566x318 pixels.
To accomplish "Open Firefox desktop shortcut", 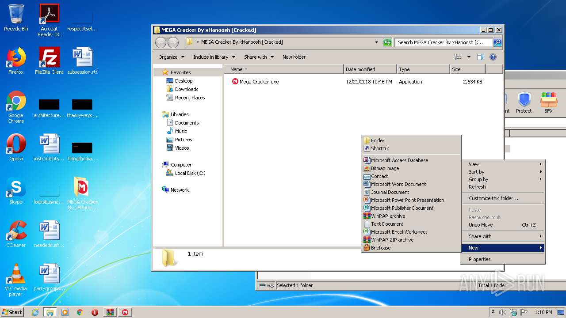I will point(16,61).
